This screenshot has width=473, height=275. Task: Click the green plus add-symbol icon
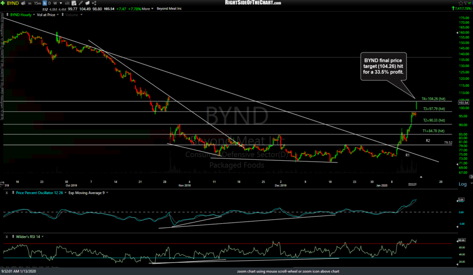[x=3, y=3]
